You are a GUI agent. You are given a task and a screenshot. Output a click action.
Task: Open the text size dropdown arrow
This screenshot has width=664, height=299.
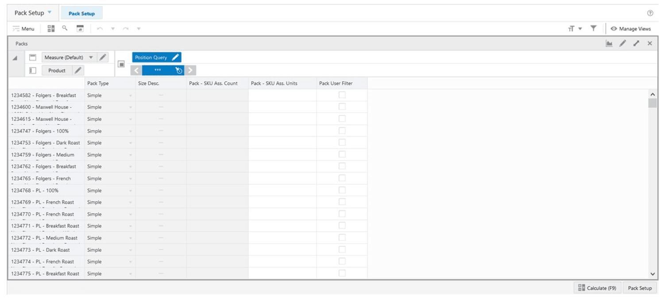click(580, 29)
